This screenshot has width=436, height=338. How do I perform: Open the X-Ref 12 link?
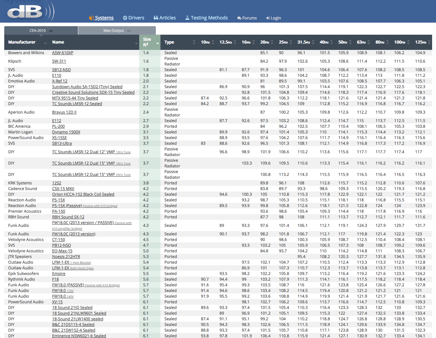(x=60, y=81)
